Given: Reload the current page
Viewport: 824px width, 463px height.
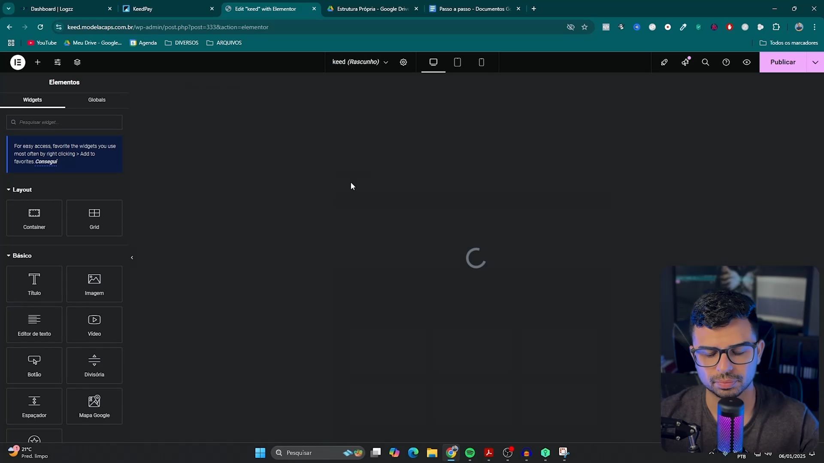Looking at the screenshot, I should (40, 27).
